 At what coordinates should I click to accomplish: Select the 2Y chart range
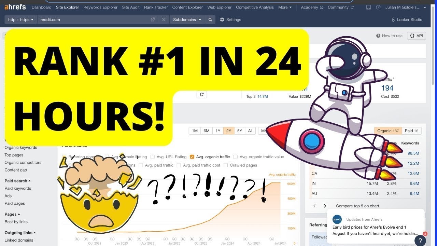click(x=229, y=131)
